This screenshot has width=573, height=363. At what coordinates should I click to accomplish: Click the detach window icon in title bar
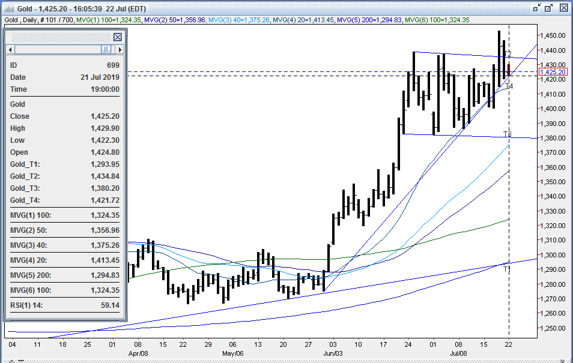point(536,8)
